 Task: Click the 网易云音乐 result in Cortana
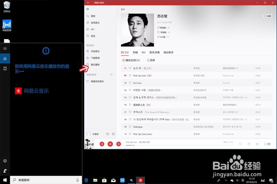coord(32,91)
